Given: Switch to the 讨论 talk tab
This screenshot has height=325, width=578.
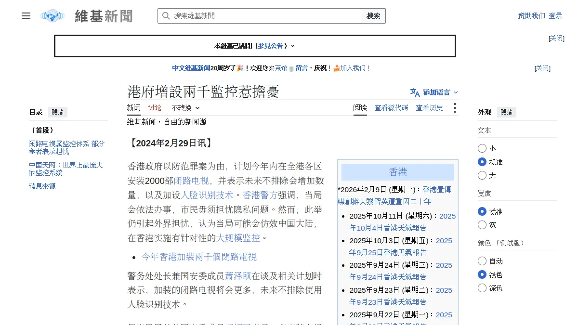Looking at the screenshot, I should [x=155, y=108].
